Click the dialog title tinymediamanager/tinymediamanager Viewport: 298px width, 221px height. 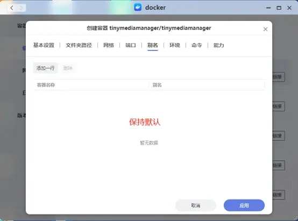[x=160, y=28]
